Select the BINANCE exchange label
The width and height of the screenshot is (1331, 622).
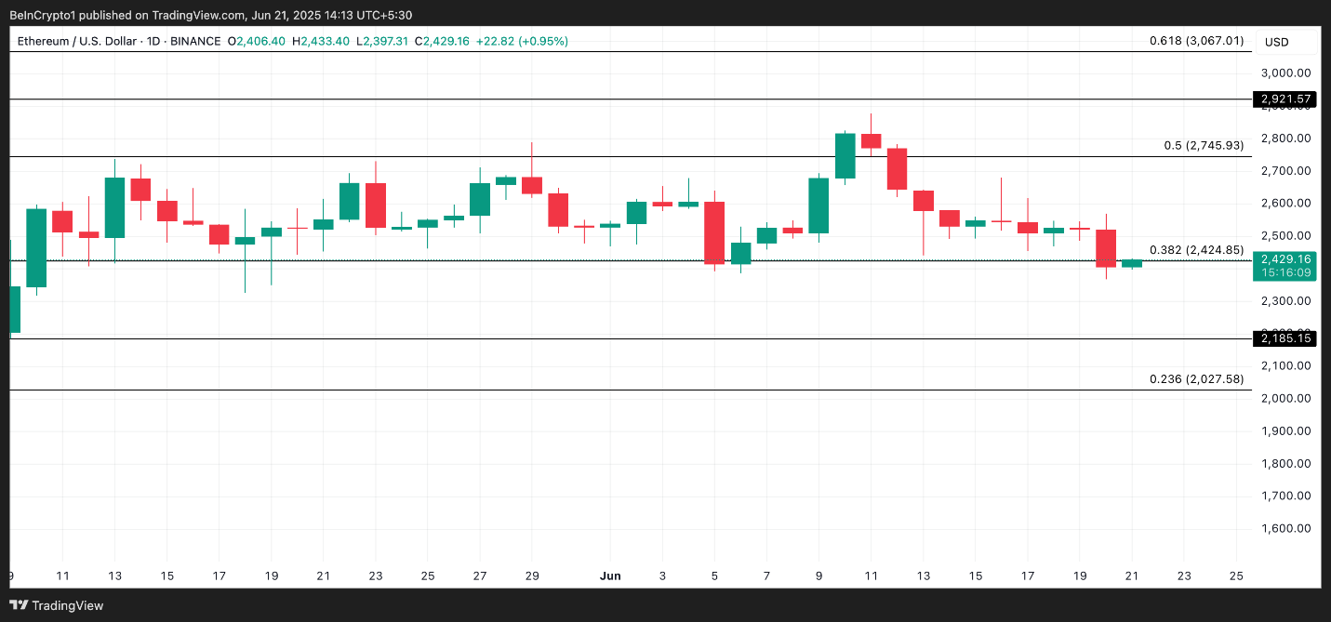(194, 41)
